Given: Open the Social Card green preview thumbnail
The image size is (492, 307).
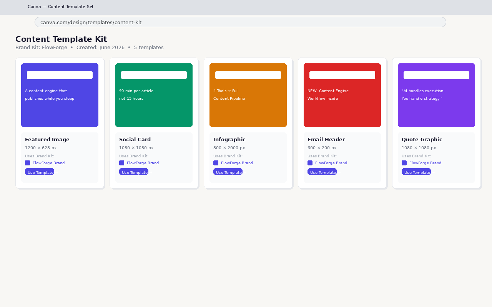Looking at the screenshot, I should click(x=154, y=95).
